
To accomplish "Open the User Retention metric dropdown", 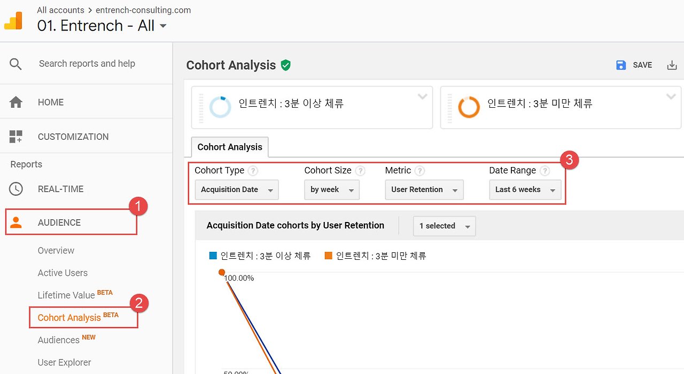I will (x=424, y=190).
